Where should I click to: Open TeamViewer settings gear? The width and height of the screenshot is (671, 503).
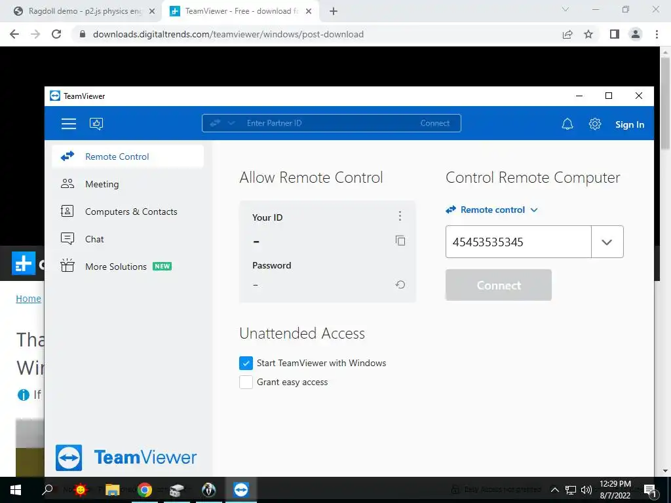tap(595, 124)
